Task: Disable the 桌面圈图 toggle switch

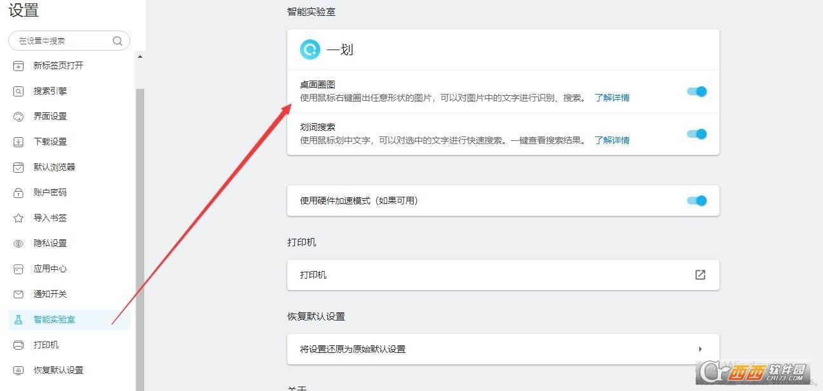Action: coord(697,91)
